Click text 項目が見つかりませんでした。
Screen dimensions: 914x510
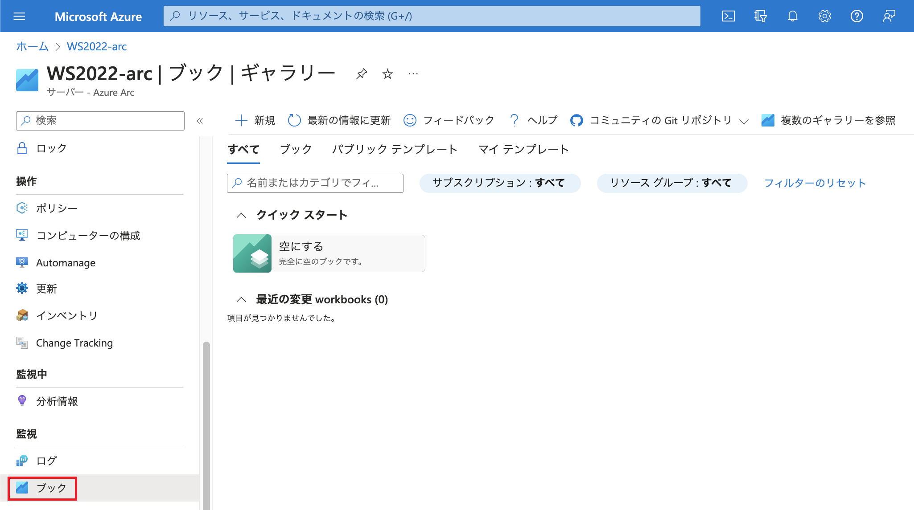[x=281, y=318]
